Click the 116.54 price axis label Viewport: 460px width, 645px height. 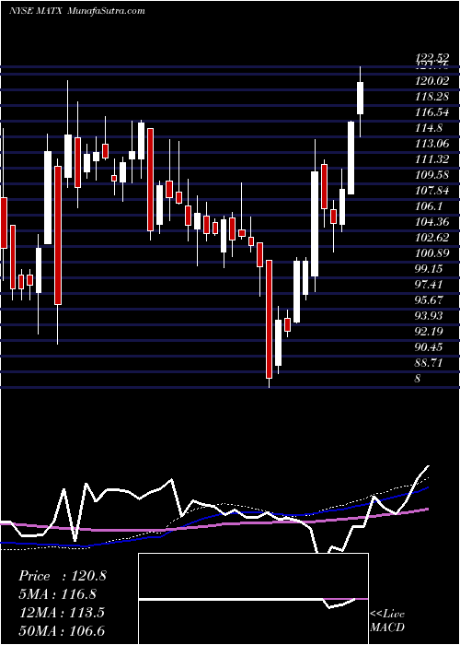[431, 112]
